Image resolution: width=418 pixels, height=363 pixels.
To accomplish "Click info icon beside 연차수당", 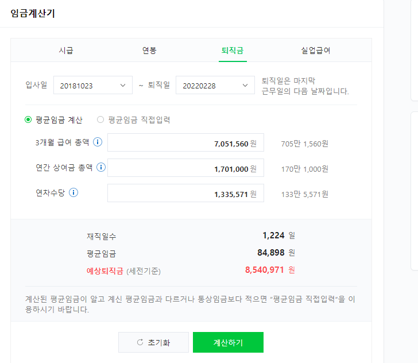I will pyautogui.click(x=73, y=192).
